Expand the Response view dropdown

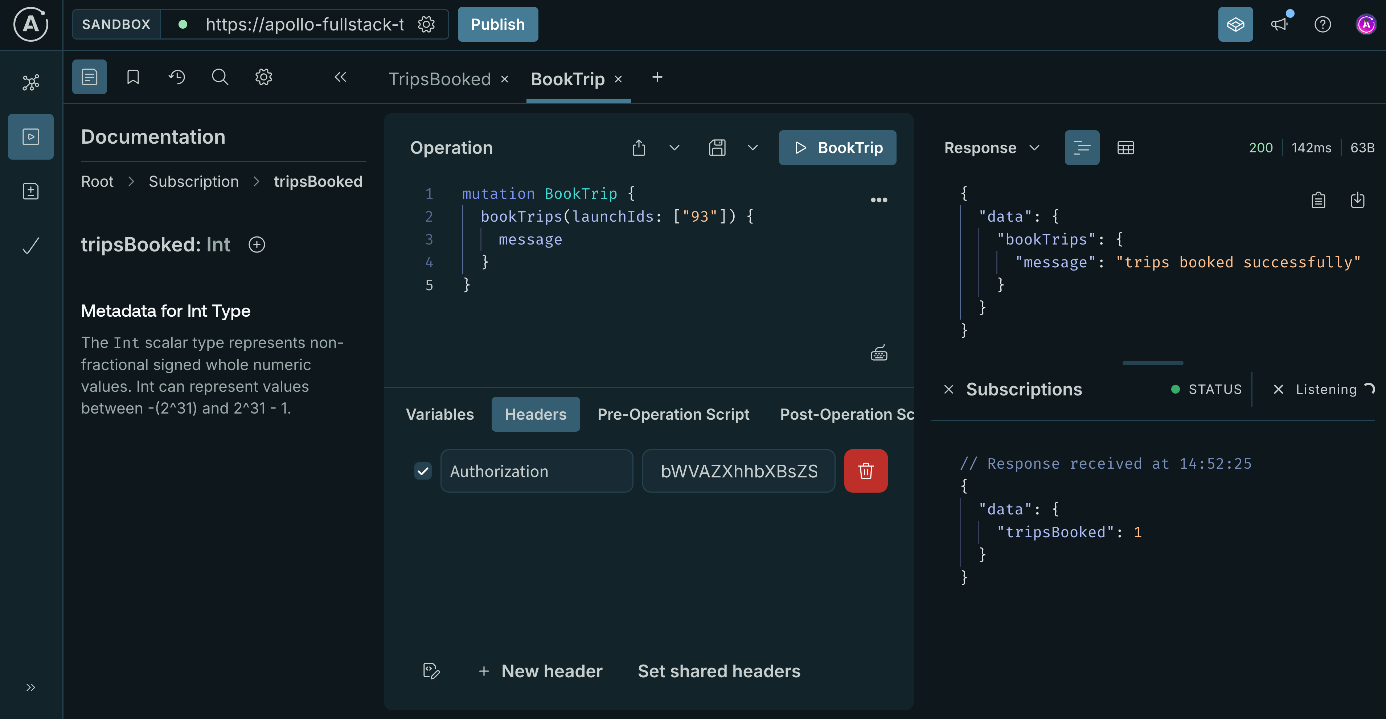click(1034, 147)
